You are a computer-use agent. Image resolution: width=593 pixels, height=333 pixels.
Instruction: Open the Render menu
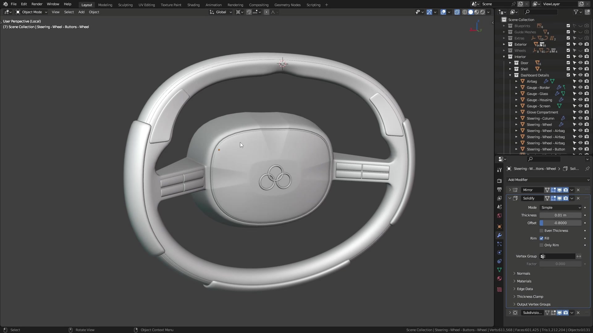tap(37, 4)
